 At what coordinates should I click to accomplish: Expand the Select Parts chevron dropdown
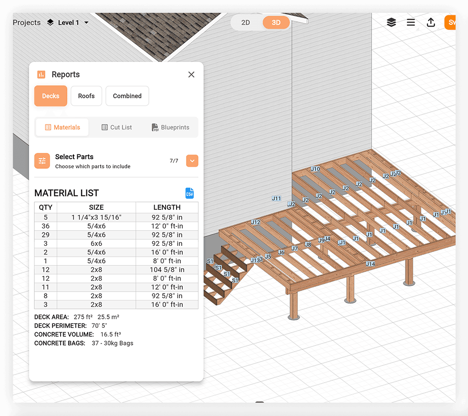click(x=192, y=161)
